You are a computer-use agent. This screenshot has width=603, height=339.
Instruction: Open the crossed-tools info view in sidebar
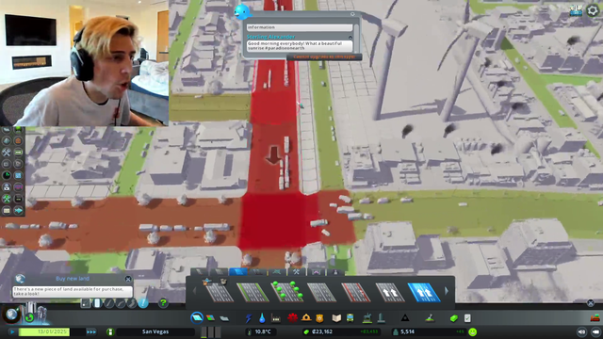7,153
